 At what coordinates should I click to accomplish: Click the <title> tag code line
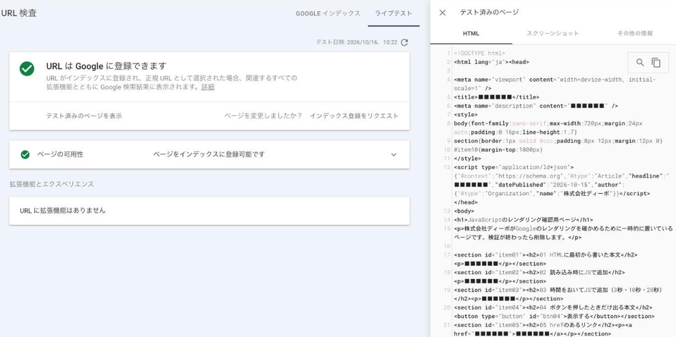496,97
